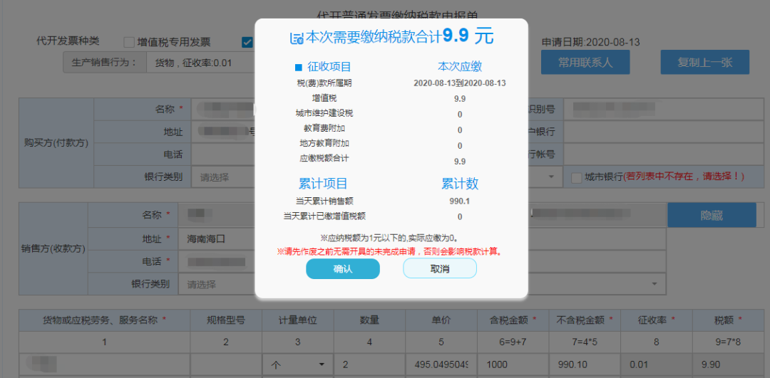Open 常用联系人 contacts button
Viewport: 770px width, 378px height.
[585, 62]
